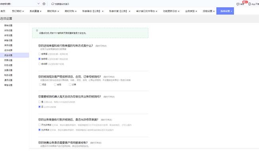Close the 功能更新日志 tab
Image resolution: width=259 pixels, height=151 pixels.
coord(179,11)
